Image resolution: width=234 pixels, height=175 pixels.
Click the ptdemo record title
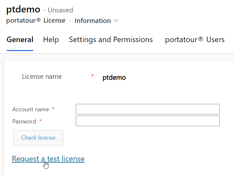coord(23,9)
